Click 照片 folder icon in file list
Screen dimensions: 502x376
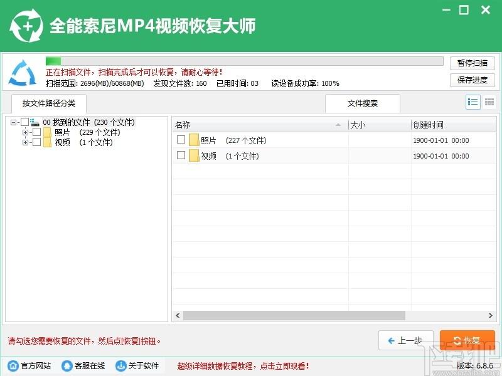pyautogui.click(x=194, y=140)
